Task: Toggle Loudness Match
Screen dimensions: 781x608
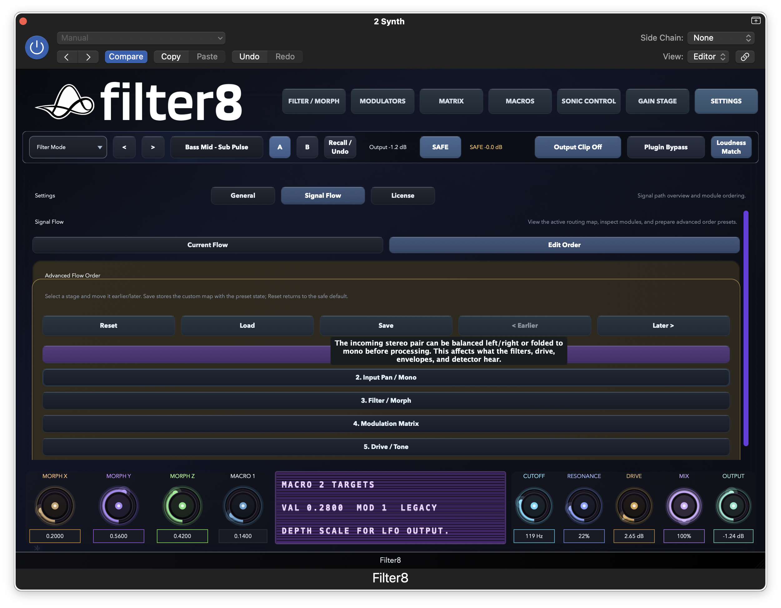Action: point(731,147)
